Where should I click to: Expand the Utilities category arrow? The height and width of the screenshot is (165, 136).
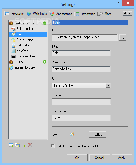click(x=45, y=62)
